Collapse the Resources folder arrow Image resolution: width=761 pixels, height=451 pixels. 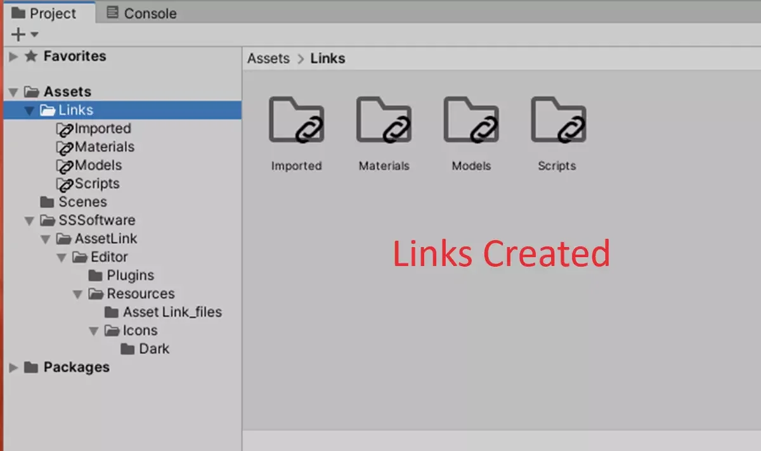click(x=78, y=295)
